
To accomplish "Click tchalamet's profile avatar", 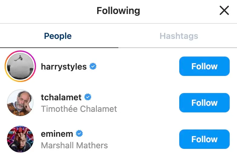I will pyautogui.click(x=20, y=103).
